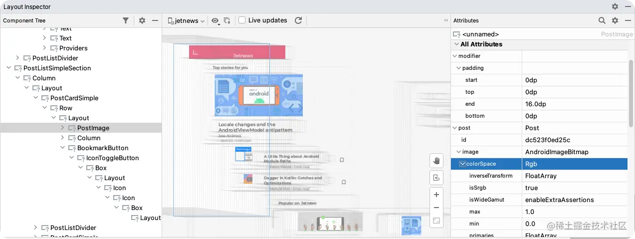This screenshot has height=239, width=635.
Task: Collapse the padding attribute group
Action: tap(459, 68)
